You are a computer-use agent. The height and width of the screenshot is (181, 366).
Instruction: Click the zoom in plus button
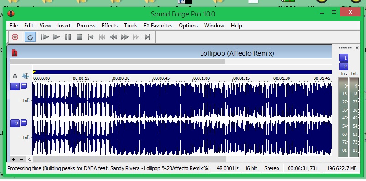tap(14, 160)
